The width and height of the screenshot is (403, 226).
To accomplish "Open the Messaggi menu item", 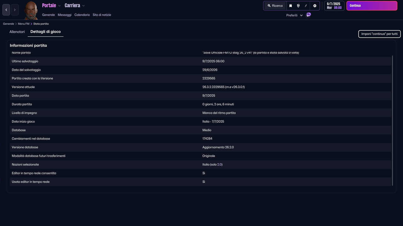I will pos(65,15).
